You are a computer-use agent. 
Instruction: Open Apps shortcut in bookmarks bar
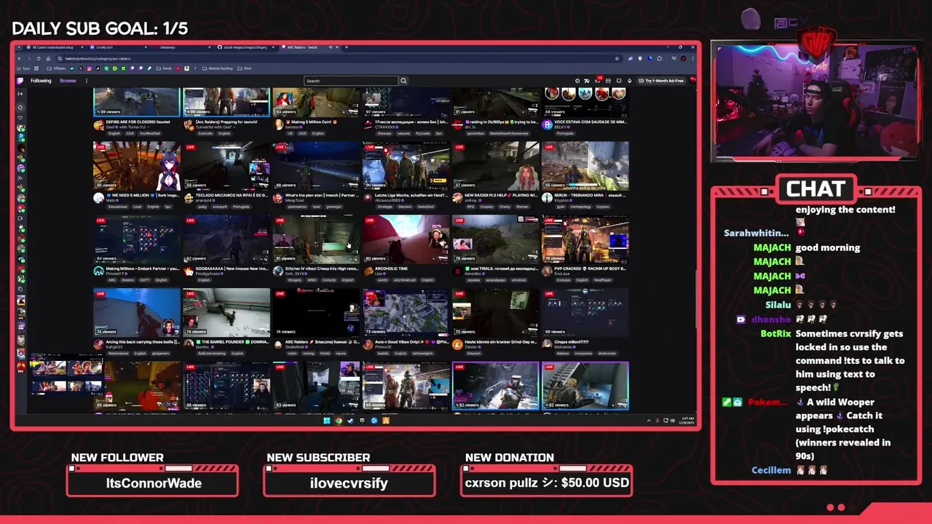pyautogui.click(x=24, y=68)
